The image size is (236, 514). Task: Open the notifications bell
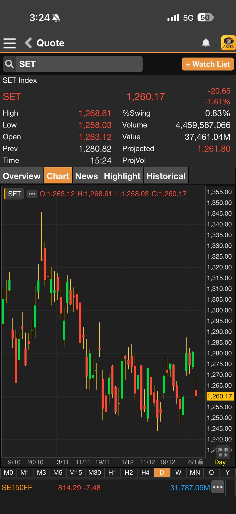pos(206,43)
